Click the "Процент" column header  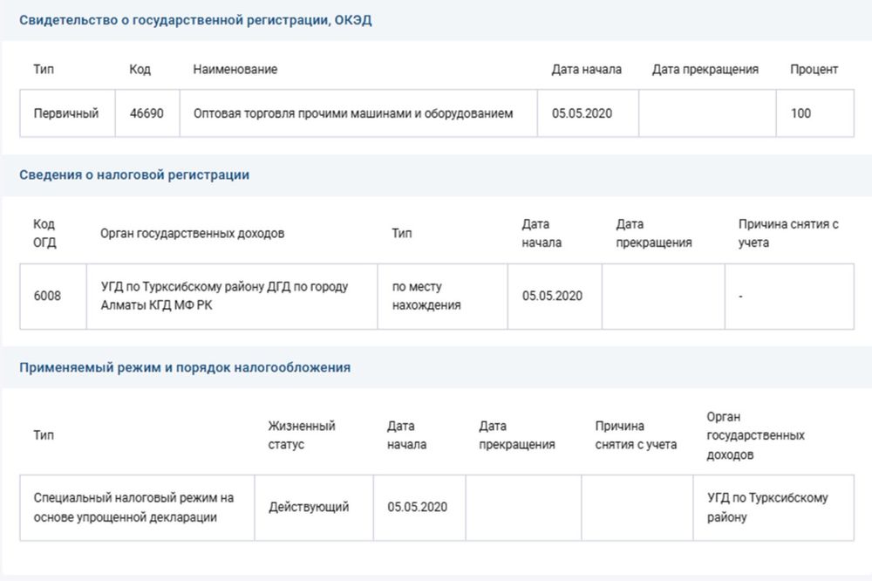point(814,70)
